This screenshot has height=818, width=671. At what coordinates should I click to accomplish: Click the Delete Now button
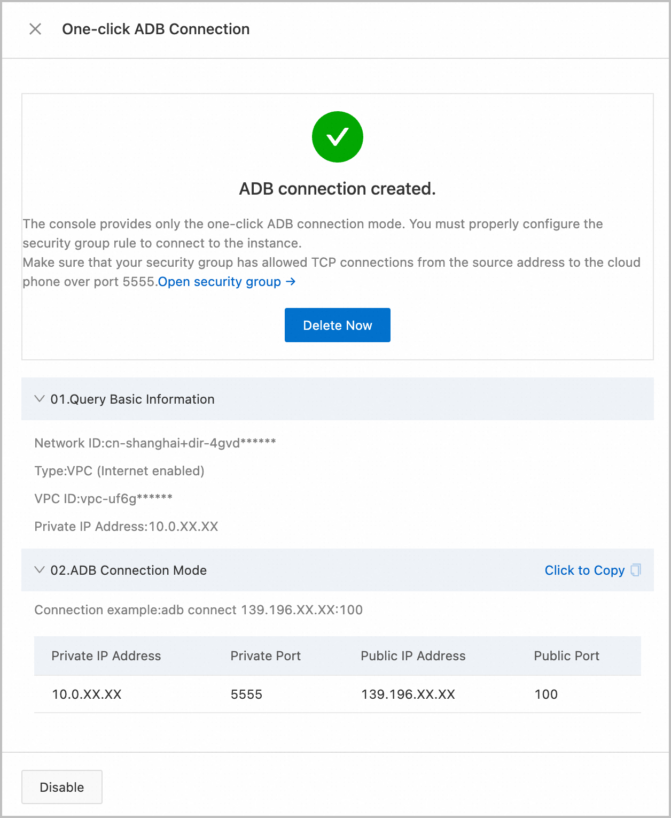coord(337,325)
